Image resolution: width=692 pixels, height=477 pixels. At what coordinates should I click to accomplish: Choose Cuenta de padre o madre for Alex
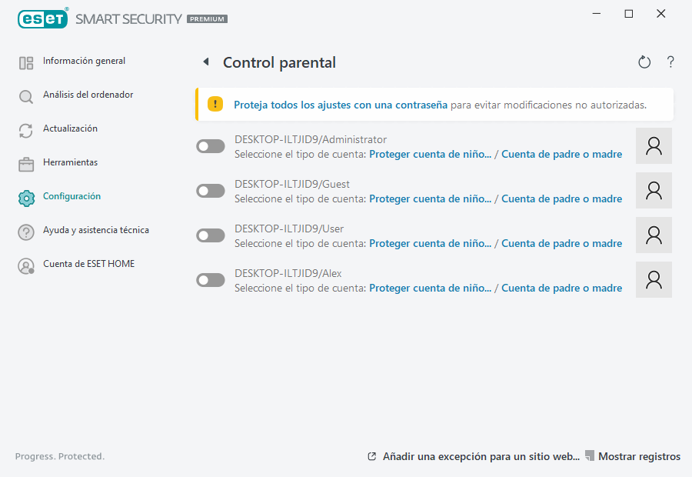[561, 287]
